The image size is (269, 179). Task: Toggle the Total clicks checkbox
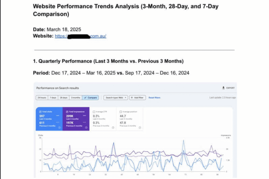click(x=40, y=112)
